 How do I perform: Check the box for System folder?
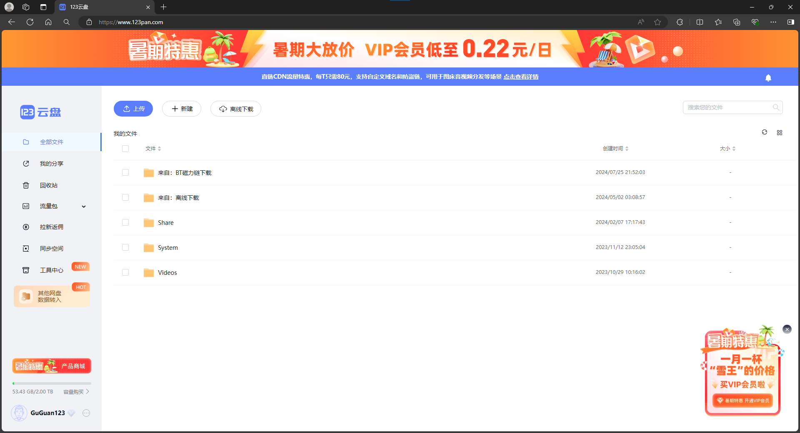click(125, 247)
